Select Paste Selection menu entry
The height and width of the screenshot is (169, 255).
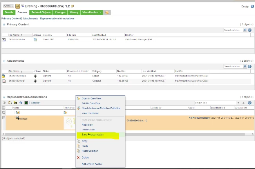coord(90,151)
